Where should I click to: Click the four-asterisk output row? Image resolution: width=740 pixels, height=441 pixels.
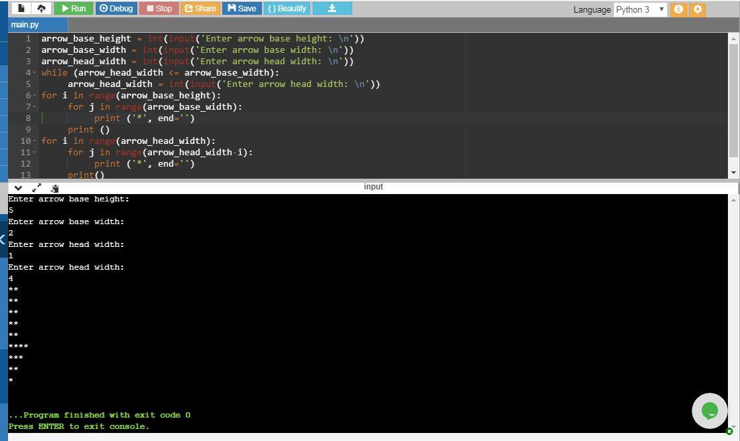tap(18, 347)
